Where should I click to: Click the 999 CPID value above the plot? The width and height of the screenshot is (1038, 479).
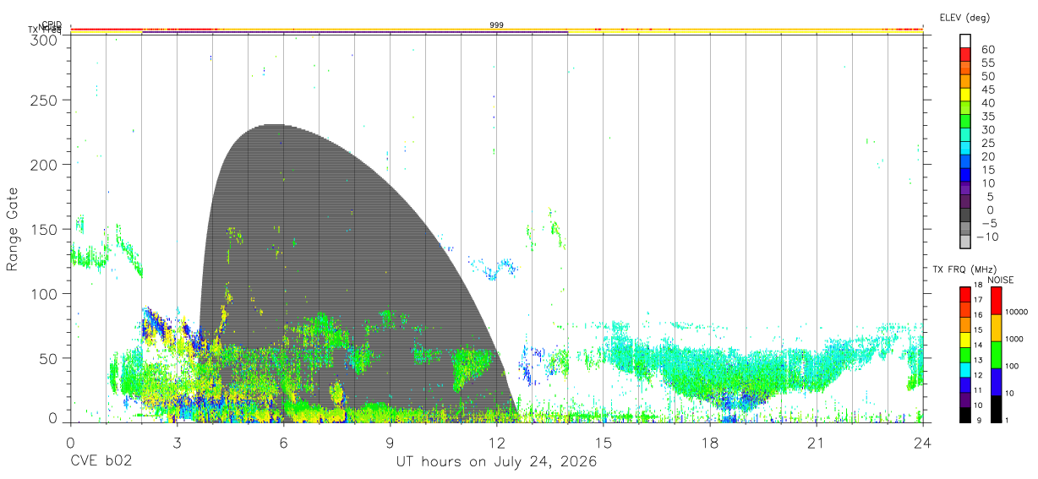(496, 25)
